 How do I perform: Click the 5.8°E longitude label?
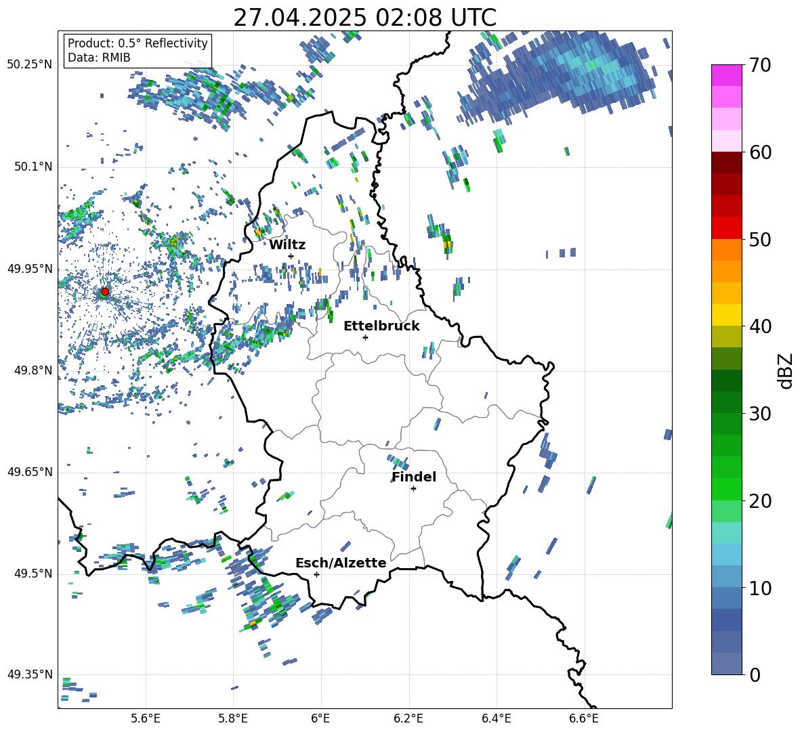tap(233, 718)
